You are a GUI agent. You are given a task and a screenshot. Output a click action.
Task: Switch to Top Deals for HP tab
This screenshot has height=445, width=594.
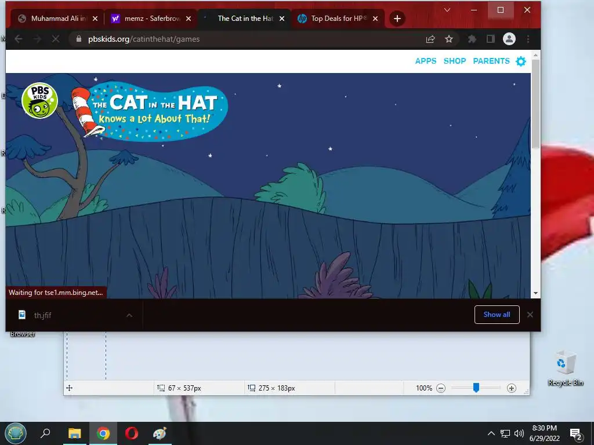(337, 19)
